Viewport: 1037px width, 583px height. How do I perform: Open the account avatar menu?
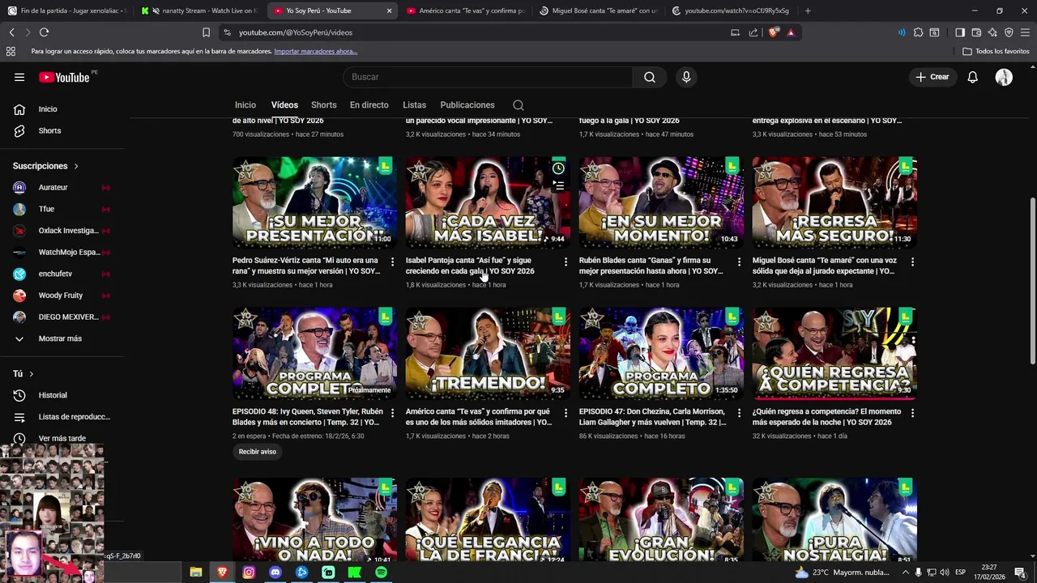(1004, 77)
